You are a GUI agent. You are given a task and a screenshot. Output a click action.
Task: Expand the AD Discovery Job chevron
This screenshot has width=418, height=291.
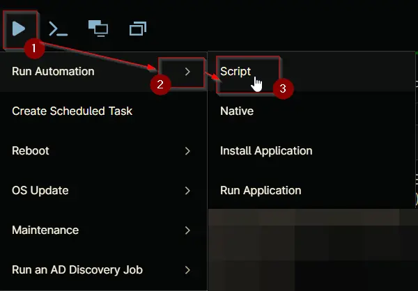click(187, 270)
